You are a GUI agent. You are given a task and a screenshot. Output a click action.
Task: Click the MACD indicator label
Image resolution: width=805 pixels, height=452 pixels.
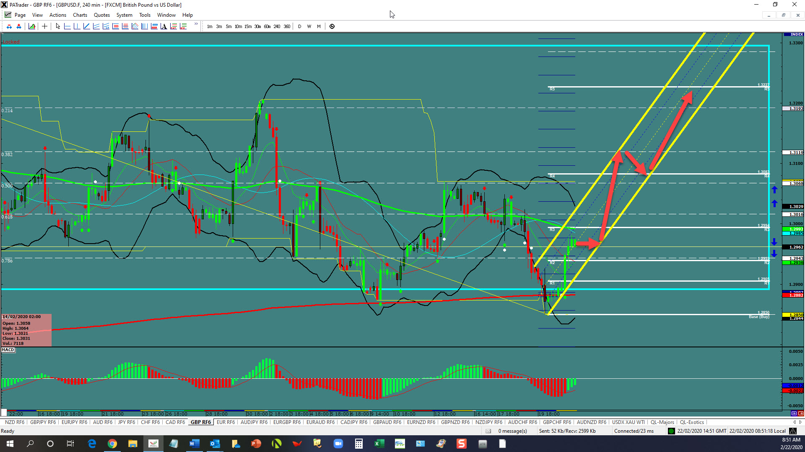click(x=8, y=350)
